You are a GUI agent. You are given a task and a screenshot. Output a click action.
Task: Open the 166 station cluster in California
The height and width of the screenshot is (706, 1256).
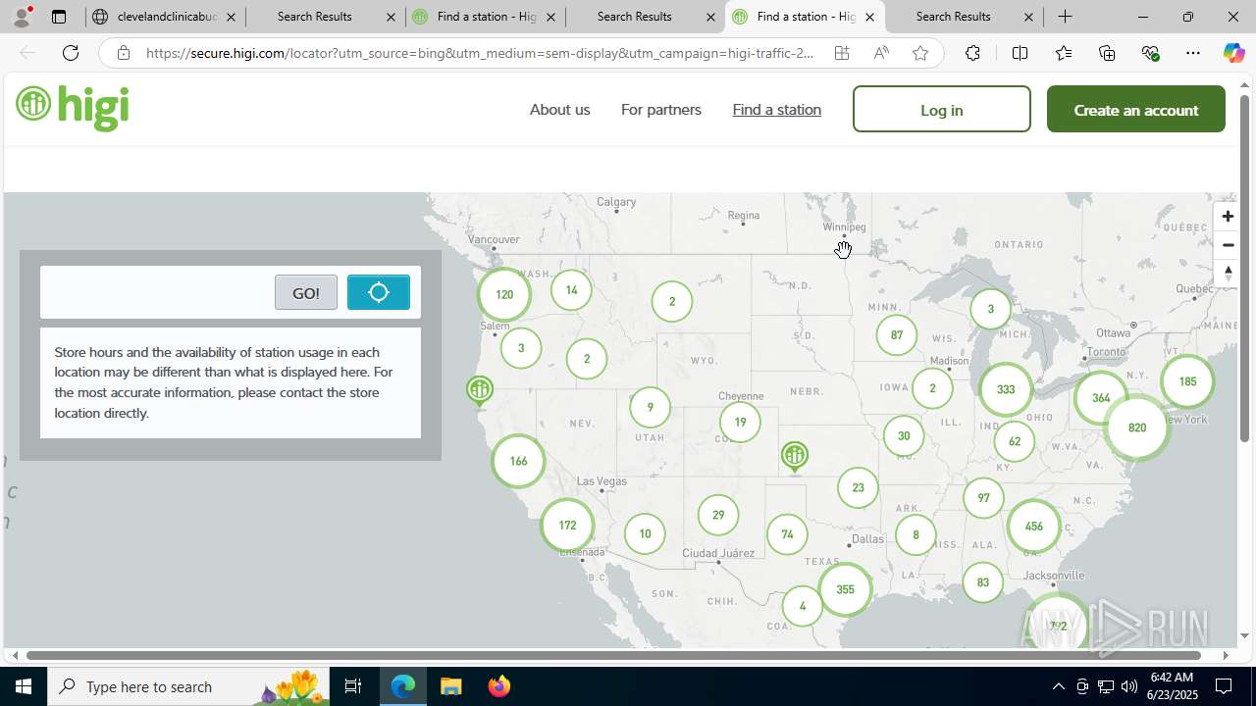click(519, 461)
